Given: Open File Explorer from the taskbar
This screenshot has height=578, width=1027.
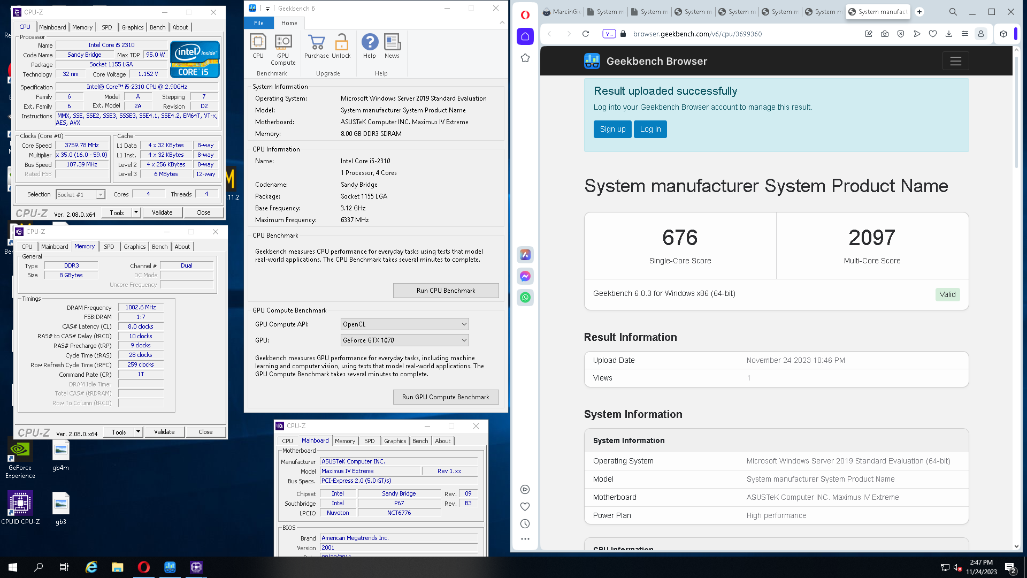Looking at the screenshot, I should [118, 567].
